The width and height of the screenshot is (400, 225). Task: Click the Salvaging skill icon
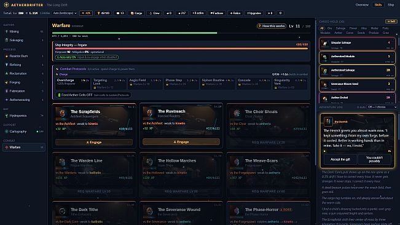click(7, 40)
